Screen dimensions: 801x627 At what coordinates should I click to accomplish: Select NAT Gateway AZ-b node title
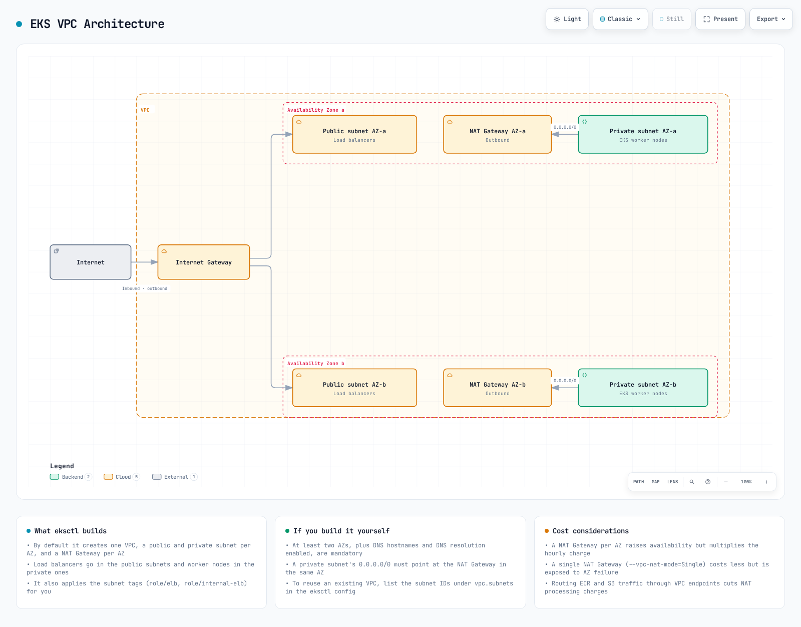tap(498, 385)
